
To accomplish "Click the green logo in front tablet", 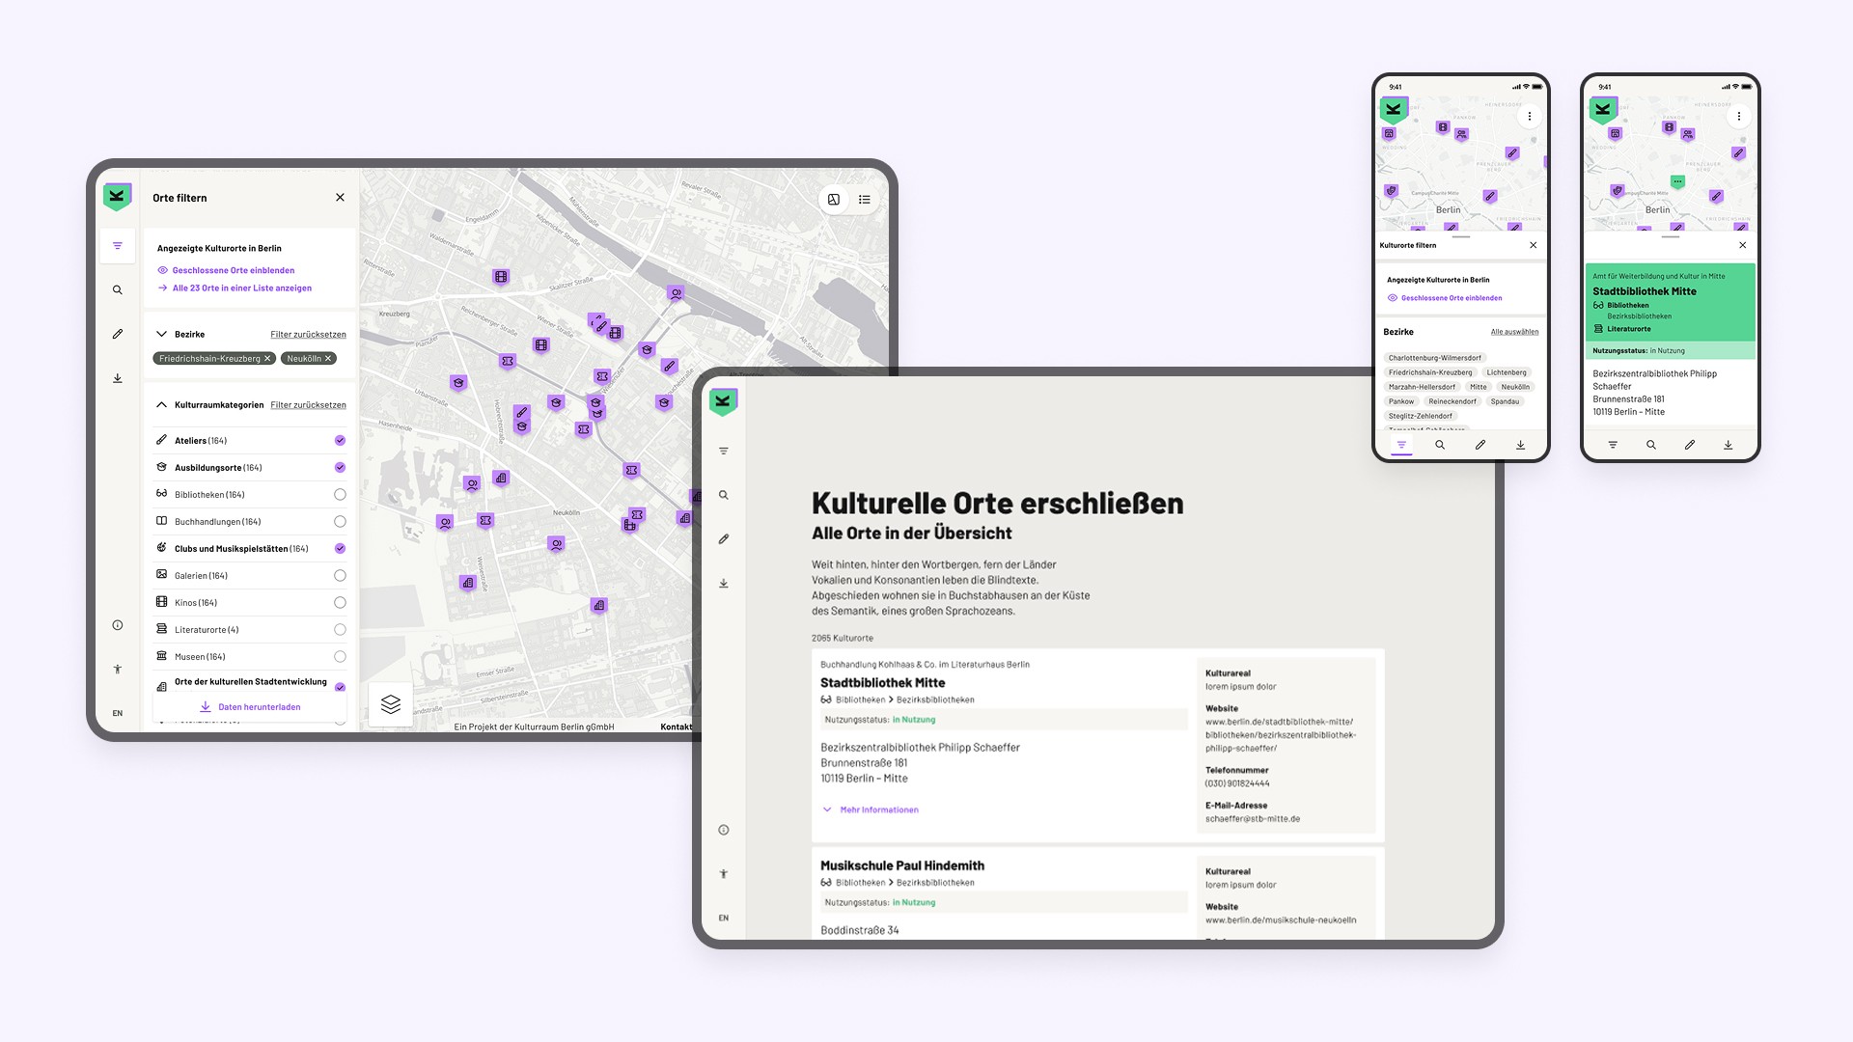I will click(723, 401).
